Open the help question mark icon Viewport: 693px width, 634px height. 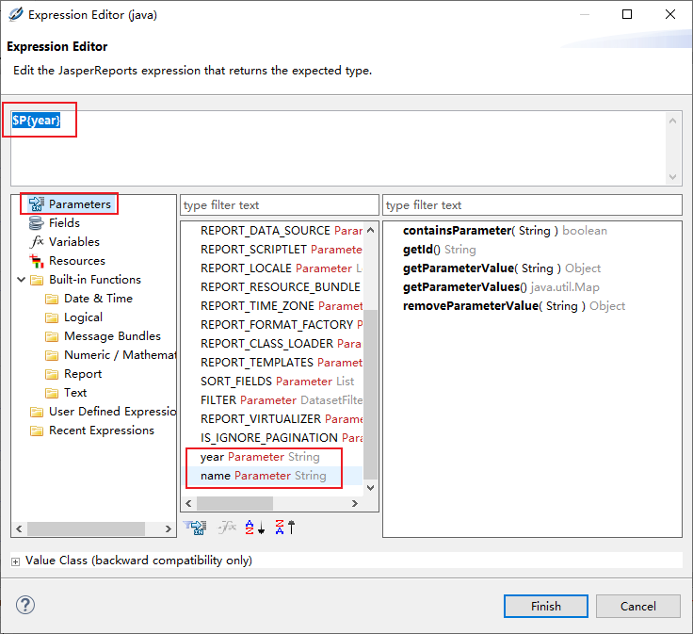coord(25,605)
